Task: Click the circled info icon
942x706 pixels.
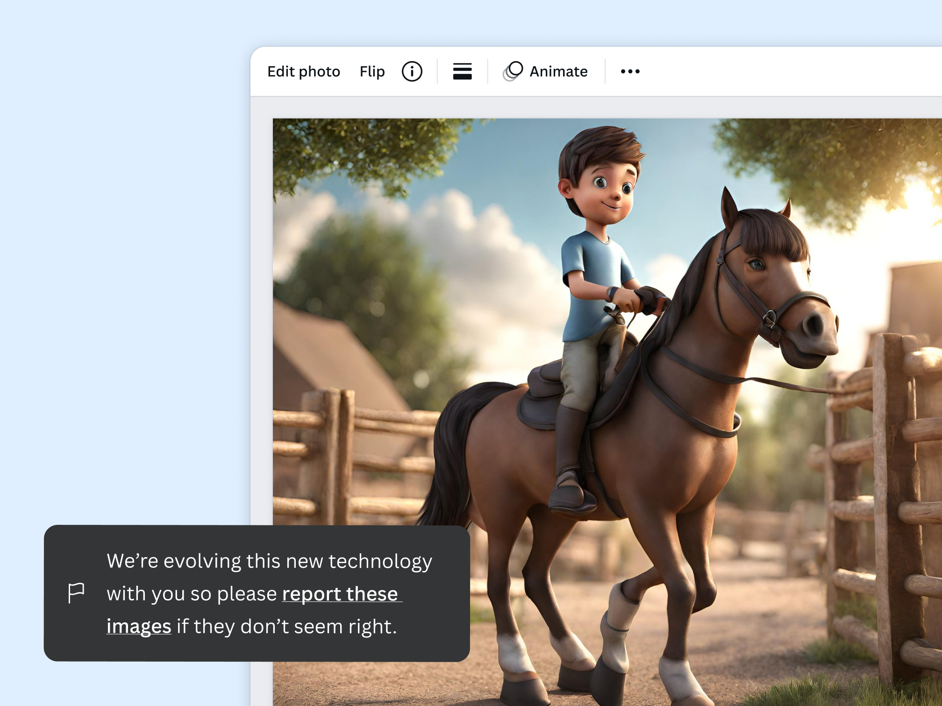Action: click(412, 71)
